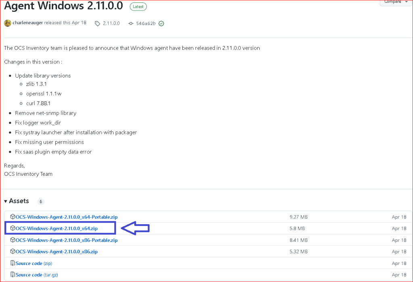Click the 8.41 MB file size
Screen dimensions: 413x282
[298, 240]
